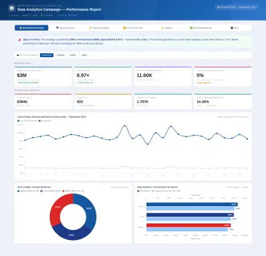
Task: Toggle Sum of Cost legend in line chart
Action: (x=45, y=121)
